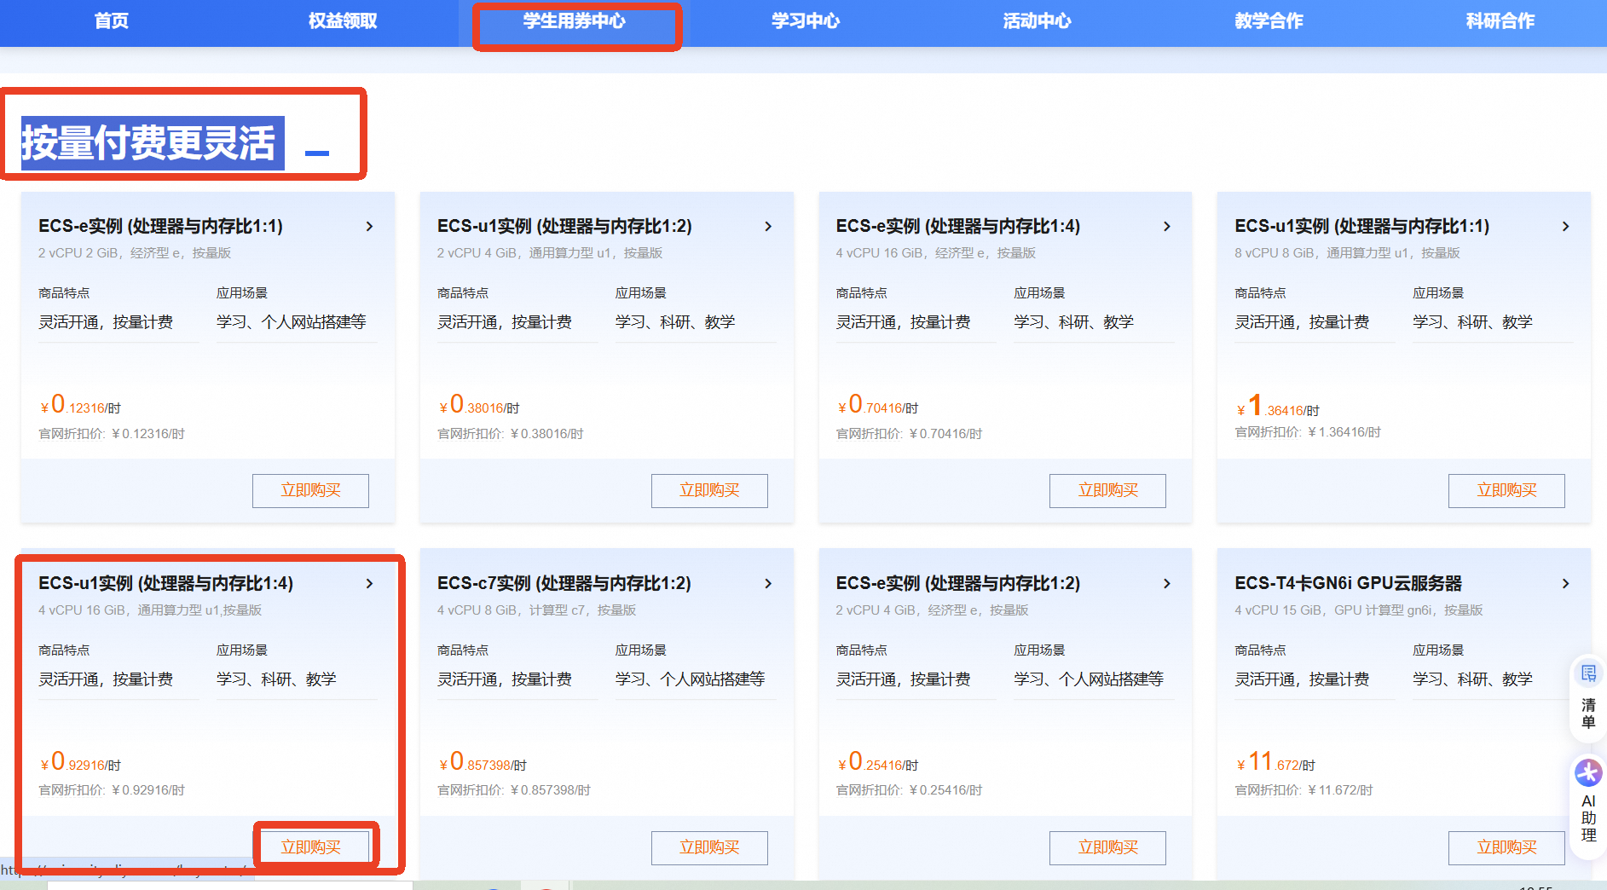Switch to the 科研合作 tab

click(x=1500, y=21)
